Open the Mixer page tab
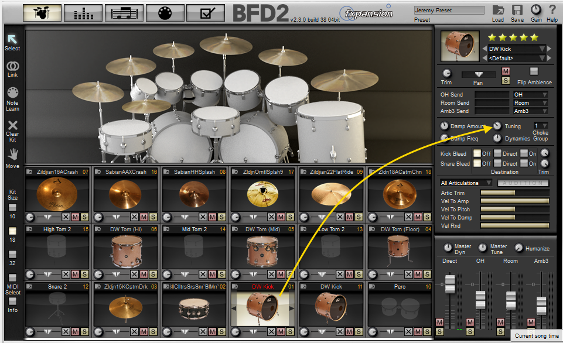Screen dimensions: 563x343 pos(83,13)
